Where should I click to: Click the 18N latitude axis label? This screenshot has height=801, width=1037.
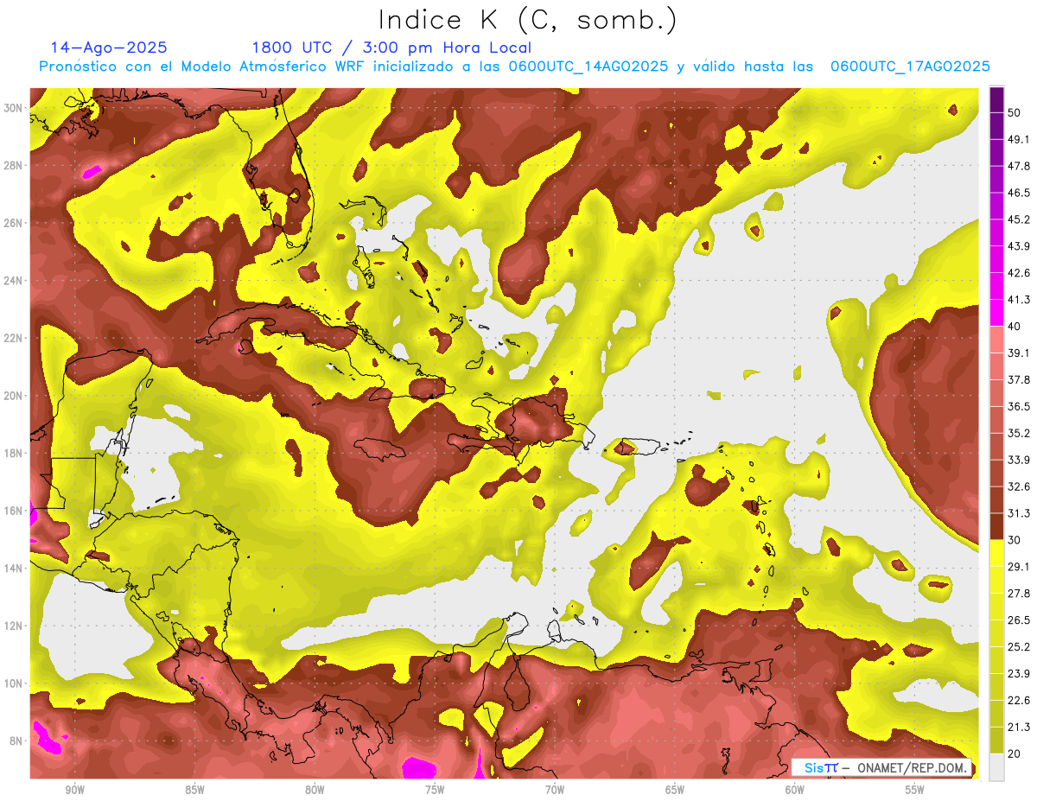click(x=15, y=453)
